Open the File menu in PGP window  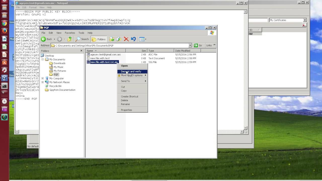[x=44, y=33]
